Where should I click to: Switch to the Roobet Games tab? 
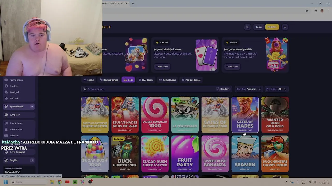pos(109,80)
